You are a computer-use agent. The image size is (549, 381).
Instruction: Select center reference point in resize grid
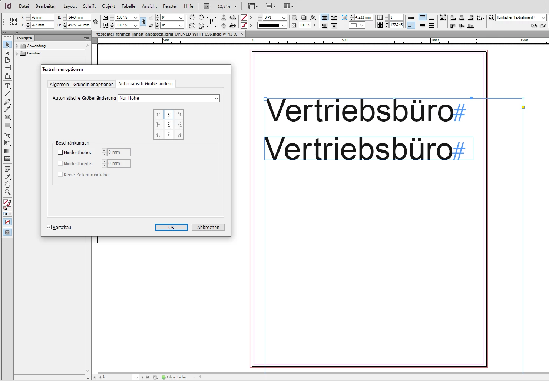tap(169, 125)
